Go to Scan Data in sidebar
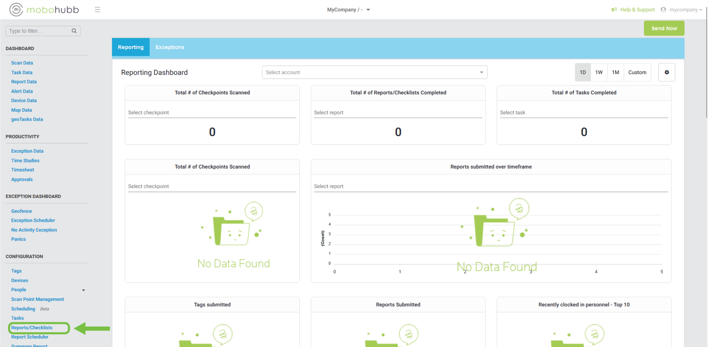The width and height of the screenshot is (708, 347). tap(22, 63)
